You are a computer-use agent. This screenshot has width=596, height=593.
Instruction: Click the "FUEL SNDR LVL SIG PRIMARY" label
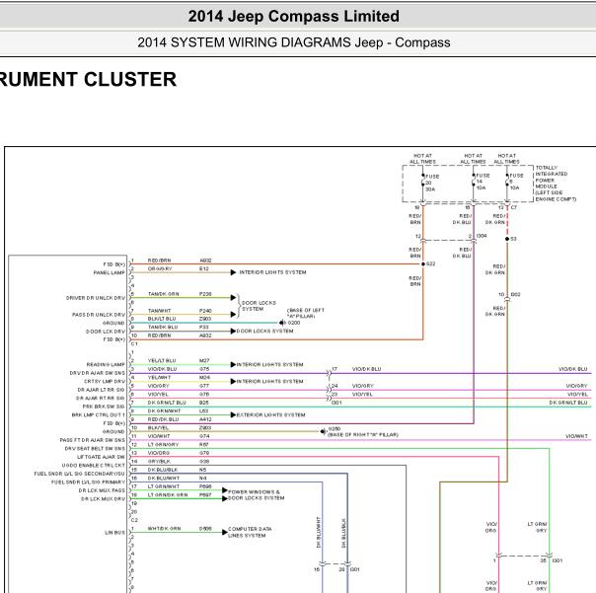[88, 482]
